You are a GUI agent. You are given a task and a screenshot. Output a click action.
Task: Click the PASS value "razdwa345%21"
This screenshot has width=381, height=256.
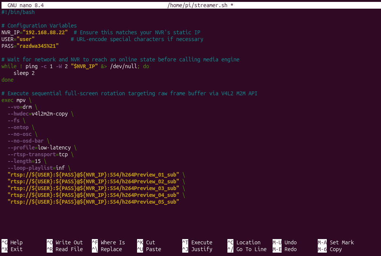[38, 46]
